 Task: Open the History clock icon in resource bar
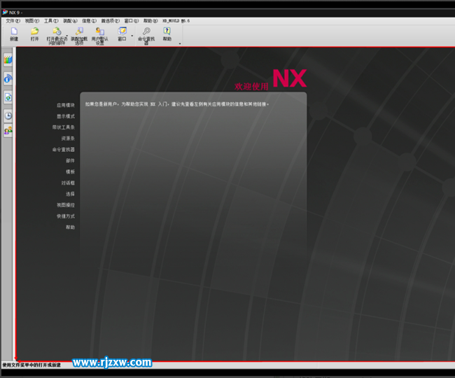tap(8, 115)
